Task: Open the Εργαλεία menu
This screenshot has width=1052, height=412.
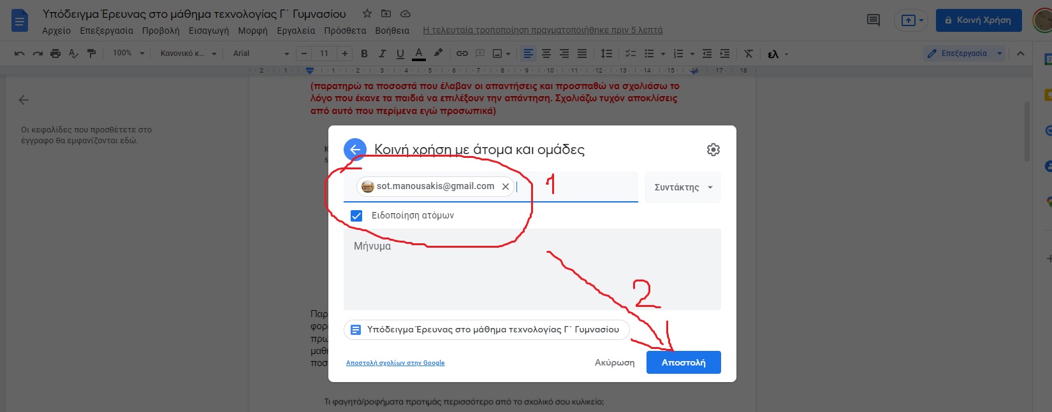Action: 296,31
